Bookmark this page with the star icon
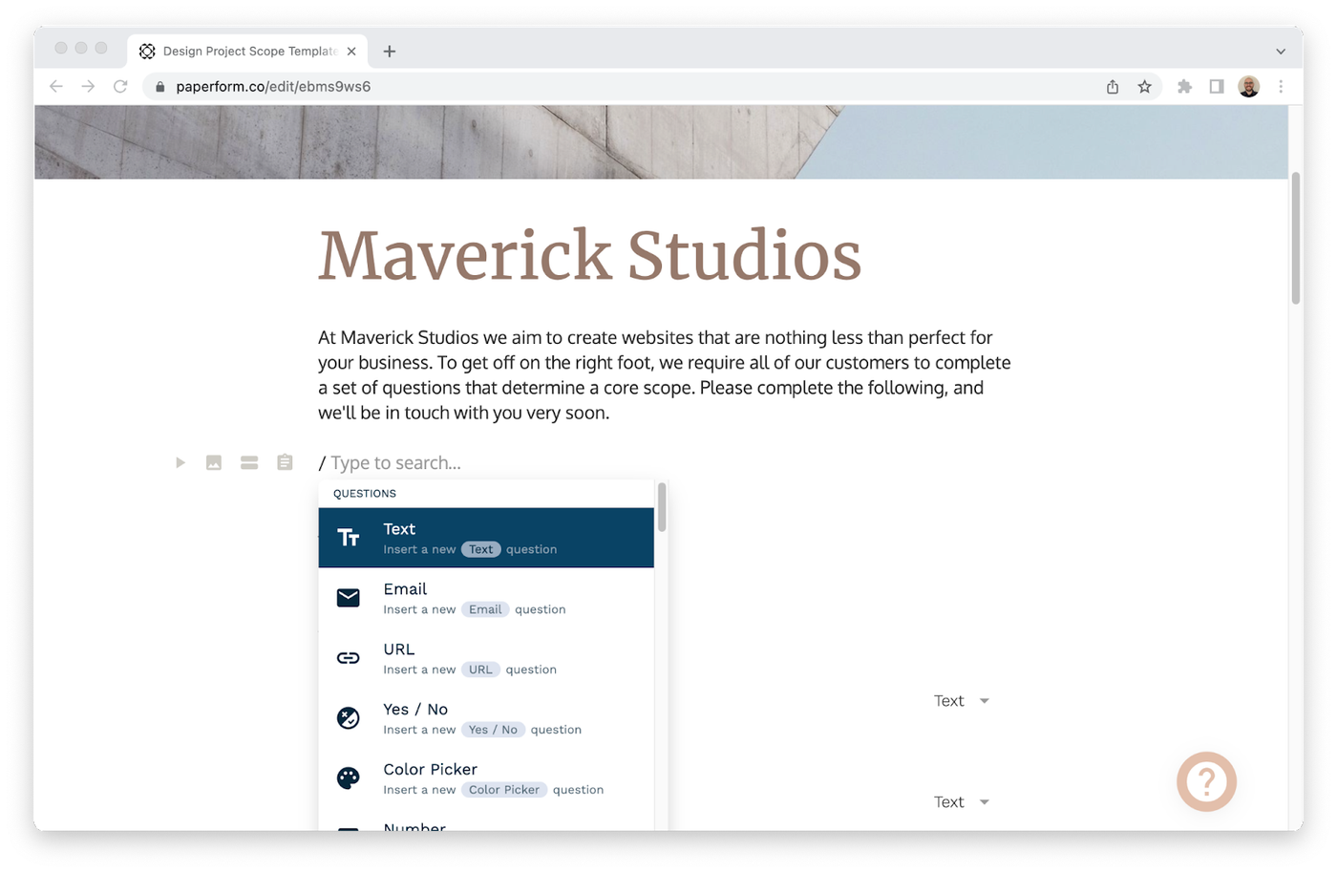This screenshot has height=873, width=1337. [x=1144, y=87]
